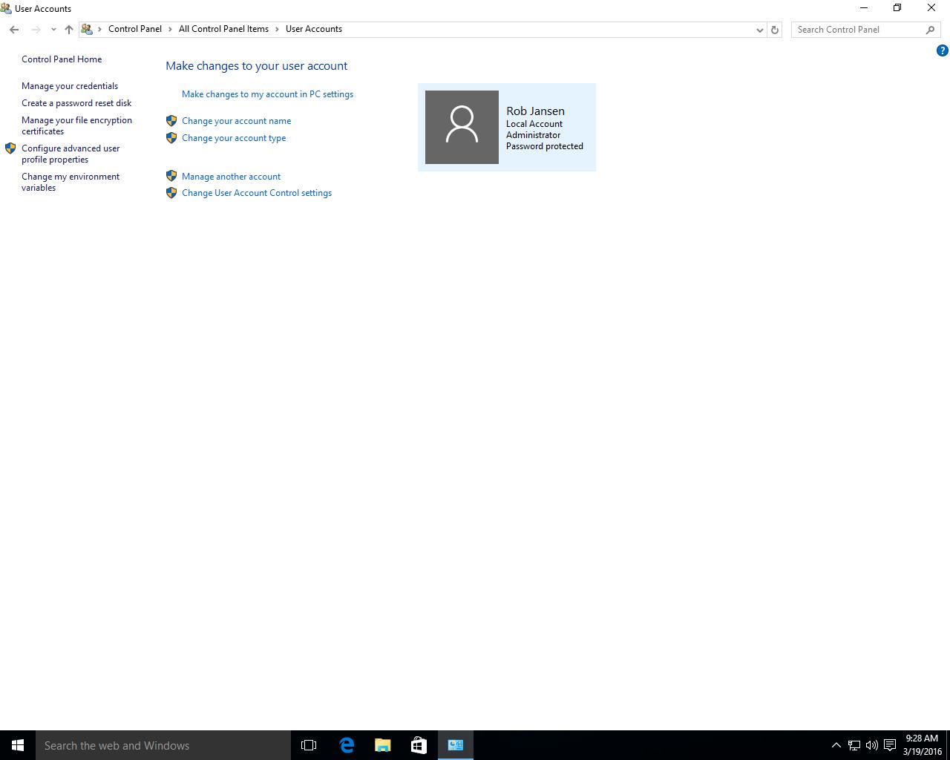Open the Store from the taskbar

click(419, 745)
